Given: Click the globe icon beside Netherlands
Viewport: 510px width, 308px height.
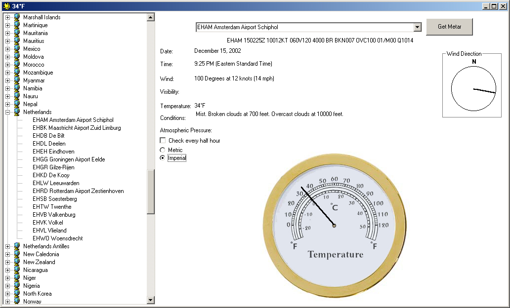Looking at the screenshot, I should point(17,112).
